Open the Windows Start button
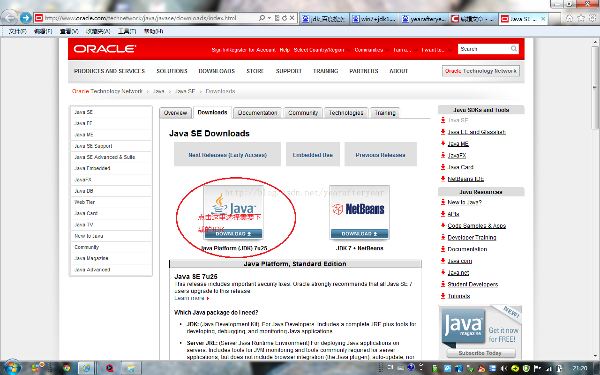Viewport: 600px width, 375px height. click(x=12, y=367)
